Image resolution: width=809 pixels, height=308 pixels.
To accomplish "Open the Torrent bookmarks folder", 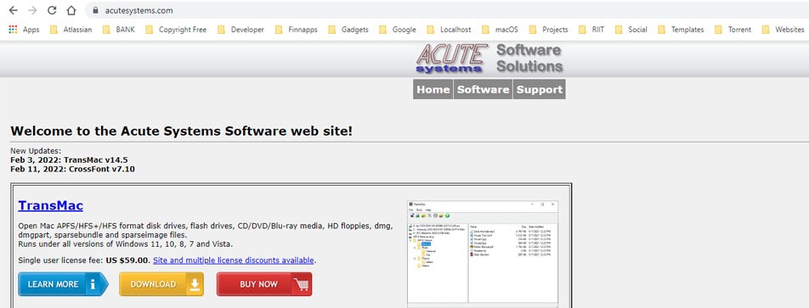I will point(733,30).
